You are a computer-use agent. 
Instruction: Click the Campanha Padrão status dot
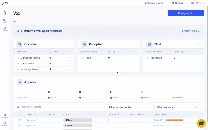click(18, 58)
